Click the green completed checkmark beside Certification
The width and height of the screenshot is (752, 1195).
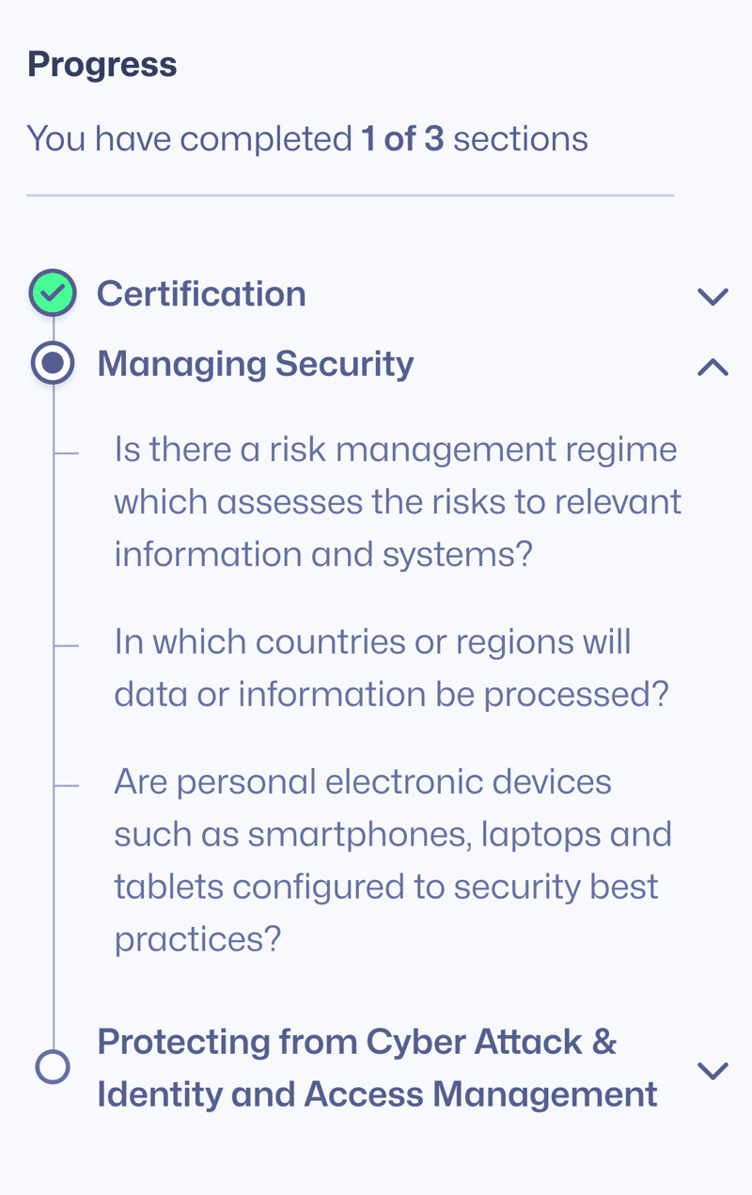click(x=53, y=293)
